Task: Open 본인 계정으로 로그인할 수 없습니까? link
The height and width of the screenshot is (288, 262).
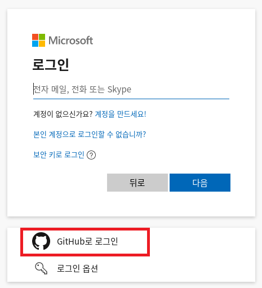Action: click(90, 134)
